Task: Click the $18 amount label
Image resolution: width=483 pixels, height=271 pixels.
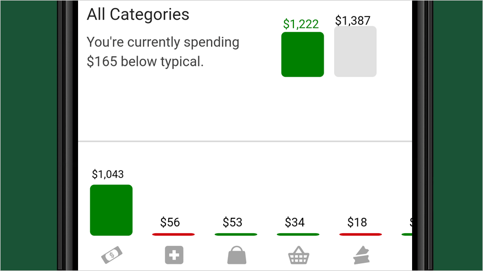Action: (x=357, y=222)
